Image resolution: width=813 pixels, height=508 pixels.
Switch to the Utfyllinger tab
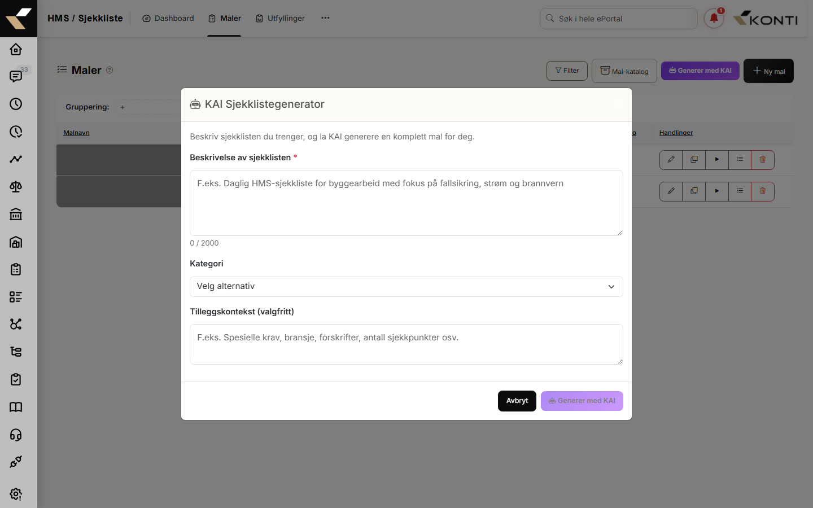(281, 19)
